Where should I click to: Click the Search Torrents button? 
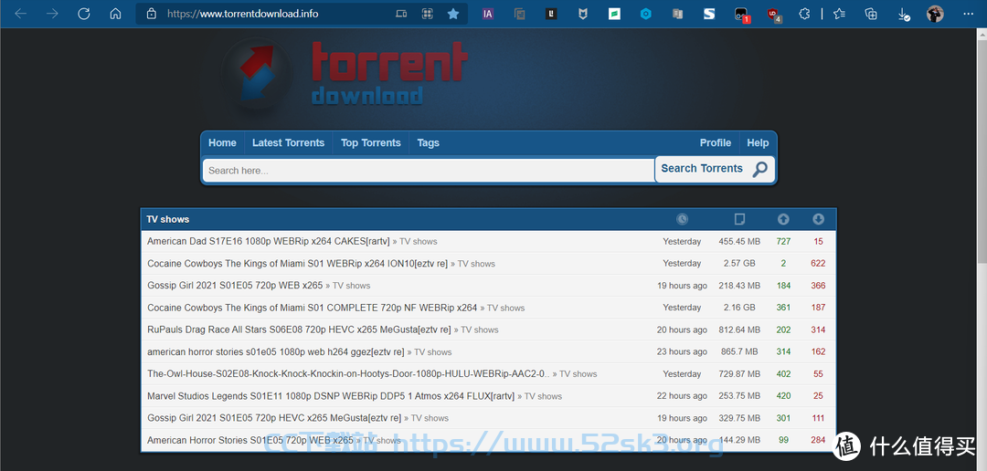[715, 169]
